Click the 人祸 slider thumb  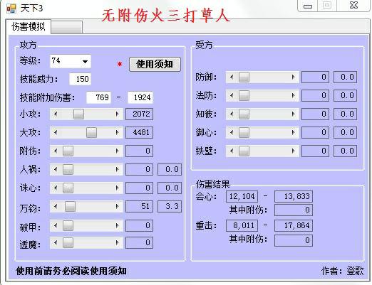point(68,169)
